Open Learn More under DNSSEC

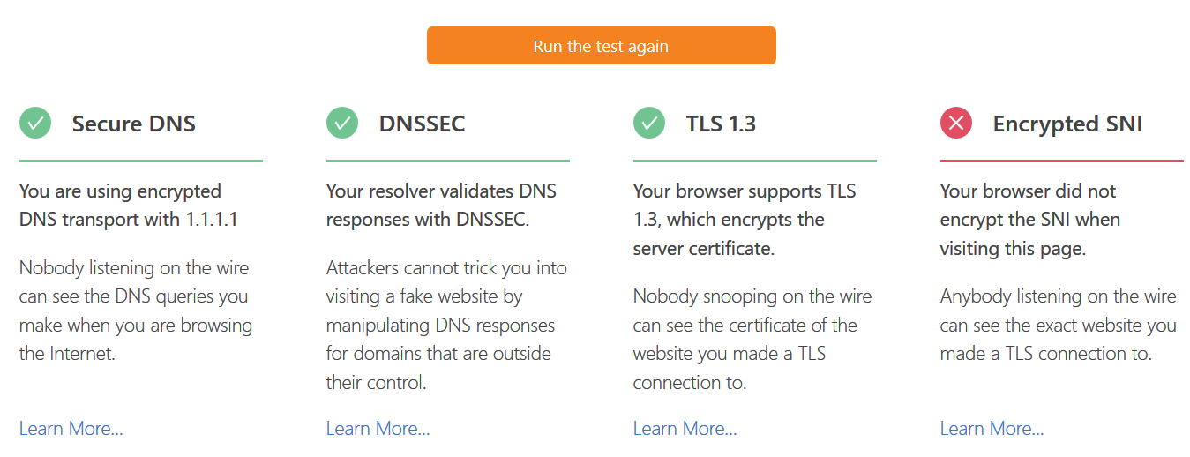tap(378, 429)
